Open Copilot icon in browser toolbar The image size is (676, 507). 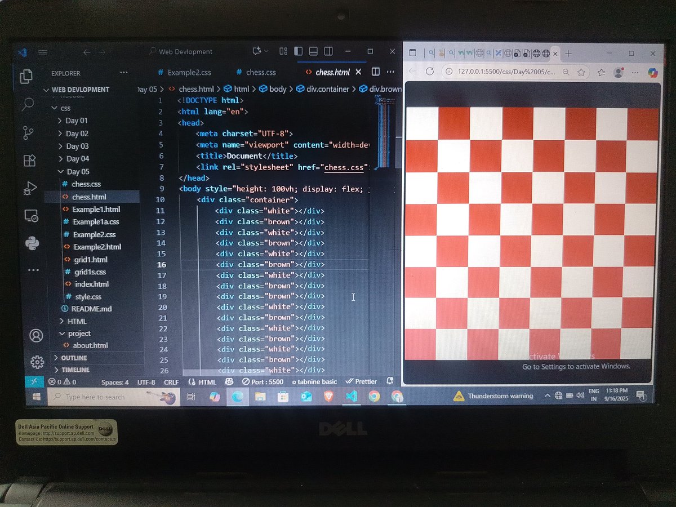[x=652, y=72]
